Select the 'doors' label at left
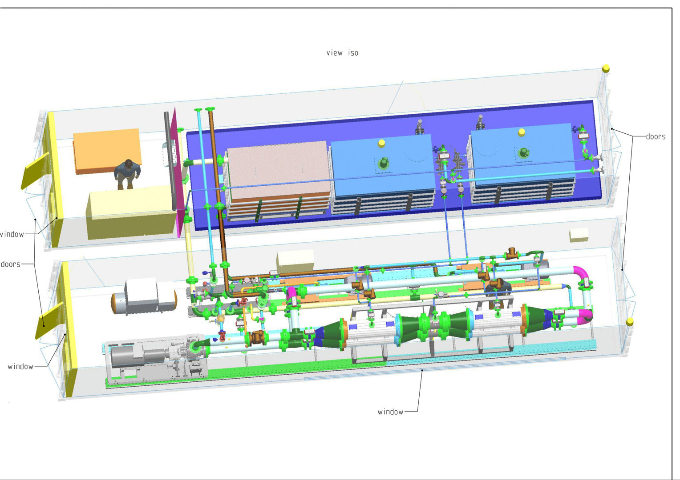Viewport: 680px width, 480px height. (x=11, y=264)
